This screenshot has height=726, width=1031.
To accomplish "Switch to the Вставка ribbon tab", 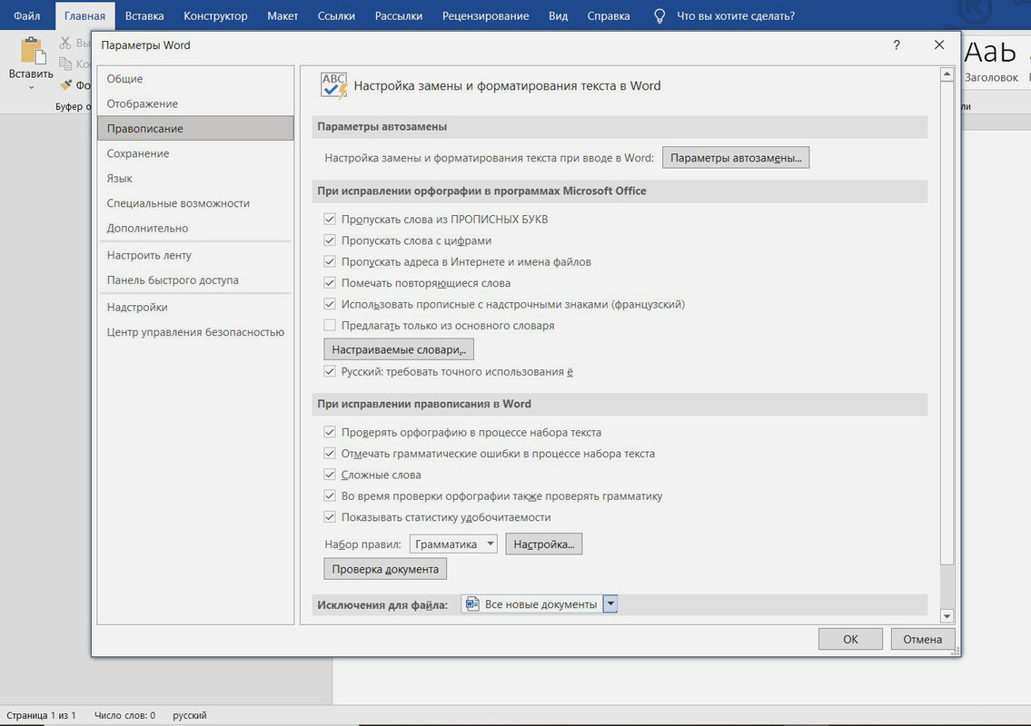I will pos(144,15).
